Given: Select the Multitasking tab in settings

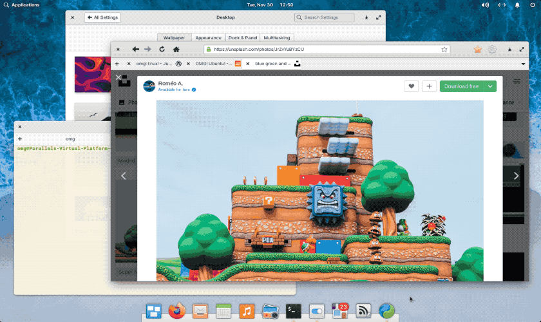Looking at the screenshot, I should [x=277, y=37].
